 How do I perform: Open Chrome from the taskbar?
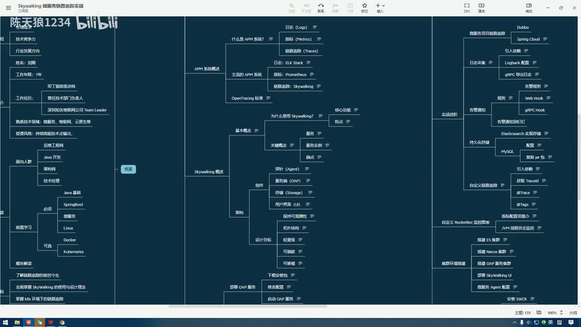click(62, 322)
